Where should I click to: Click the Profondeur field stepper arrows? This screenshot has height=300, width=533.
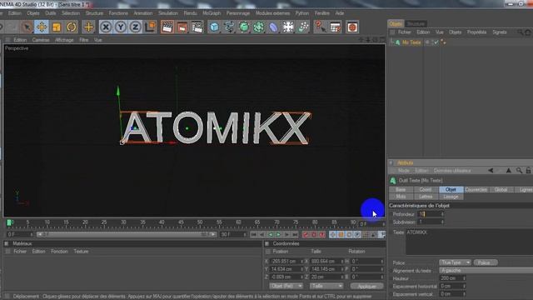tap(442, 214)
